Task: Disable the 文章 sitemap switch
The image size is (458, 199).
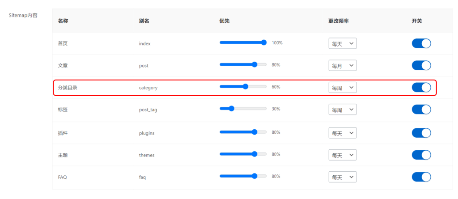Action: tap(421, 65)
